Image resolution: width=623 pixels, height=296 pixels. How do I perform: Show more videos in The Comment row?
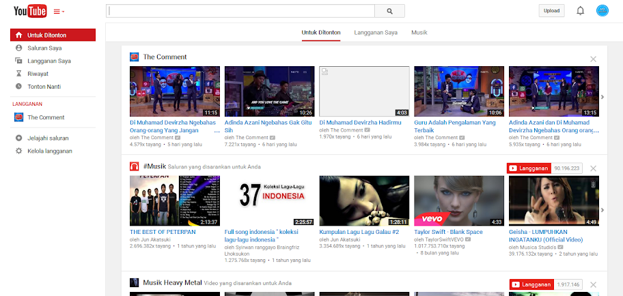click(603, 97)
